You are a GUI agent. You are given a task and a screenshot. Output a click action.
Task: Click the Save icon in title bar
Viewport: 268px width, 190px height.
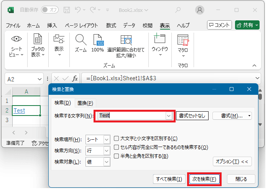pyautogui.click(x=67, y=10)
